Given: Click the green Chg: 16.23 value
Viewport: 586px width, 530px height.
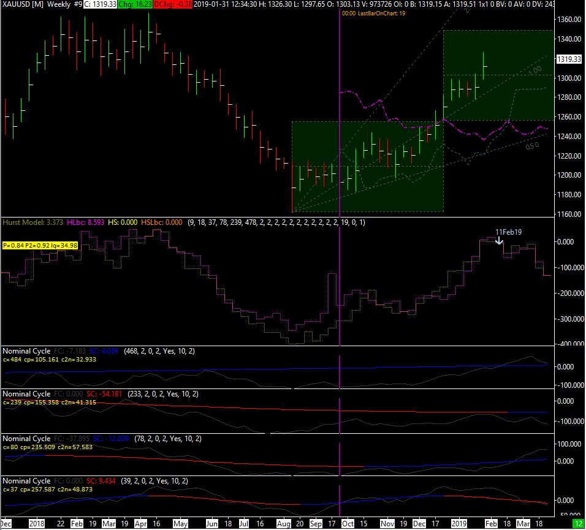Looking at the screenshot, I should pyautogui.click(x=134, y=4).
